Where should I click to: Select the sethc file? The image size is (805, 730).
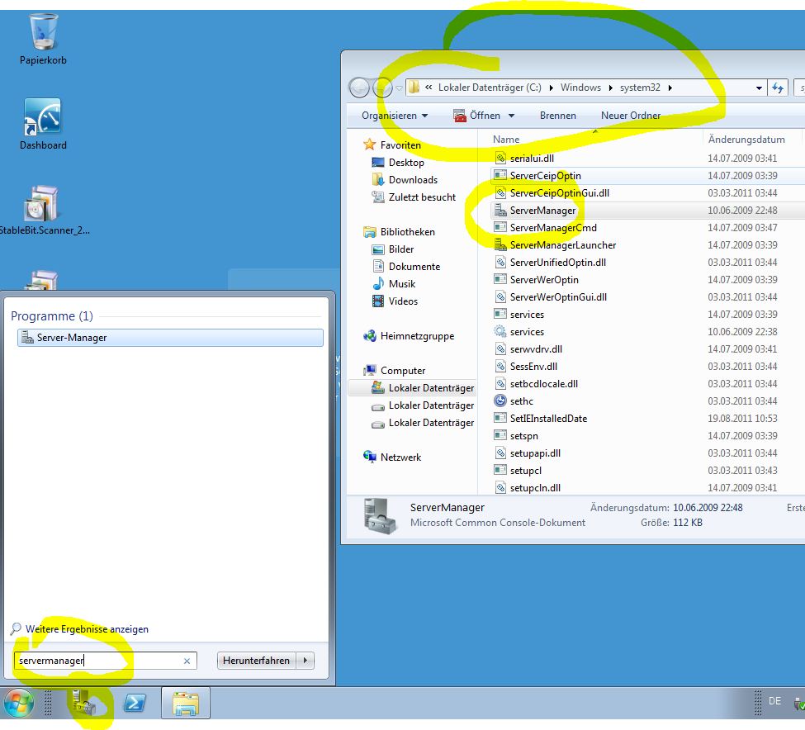(521, 401)
